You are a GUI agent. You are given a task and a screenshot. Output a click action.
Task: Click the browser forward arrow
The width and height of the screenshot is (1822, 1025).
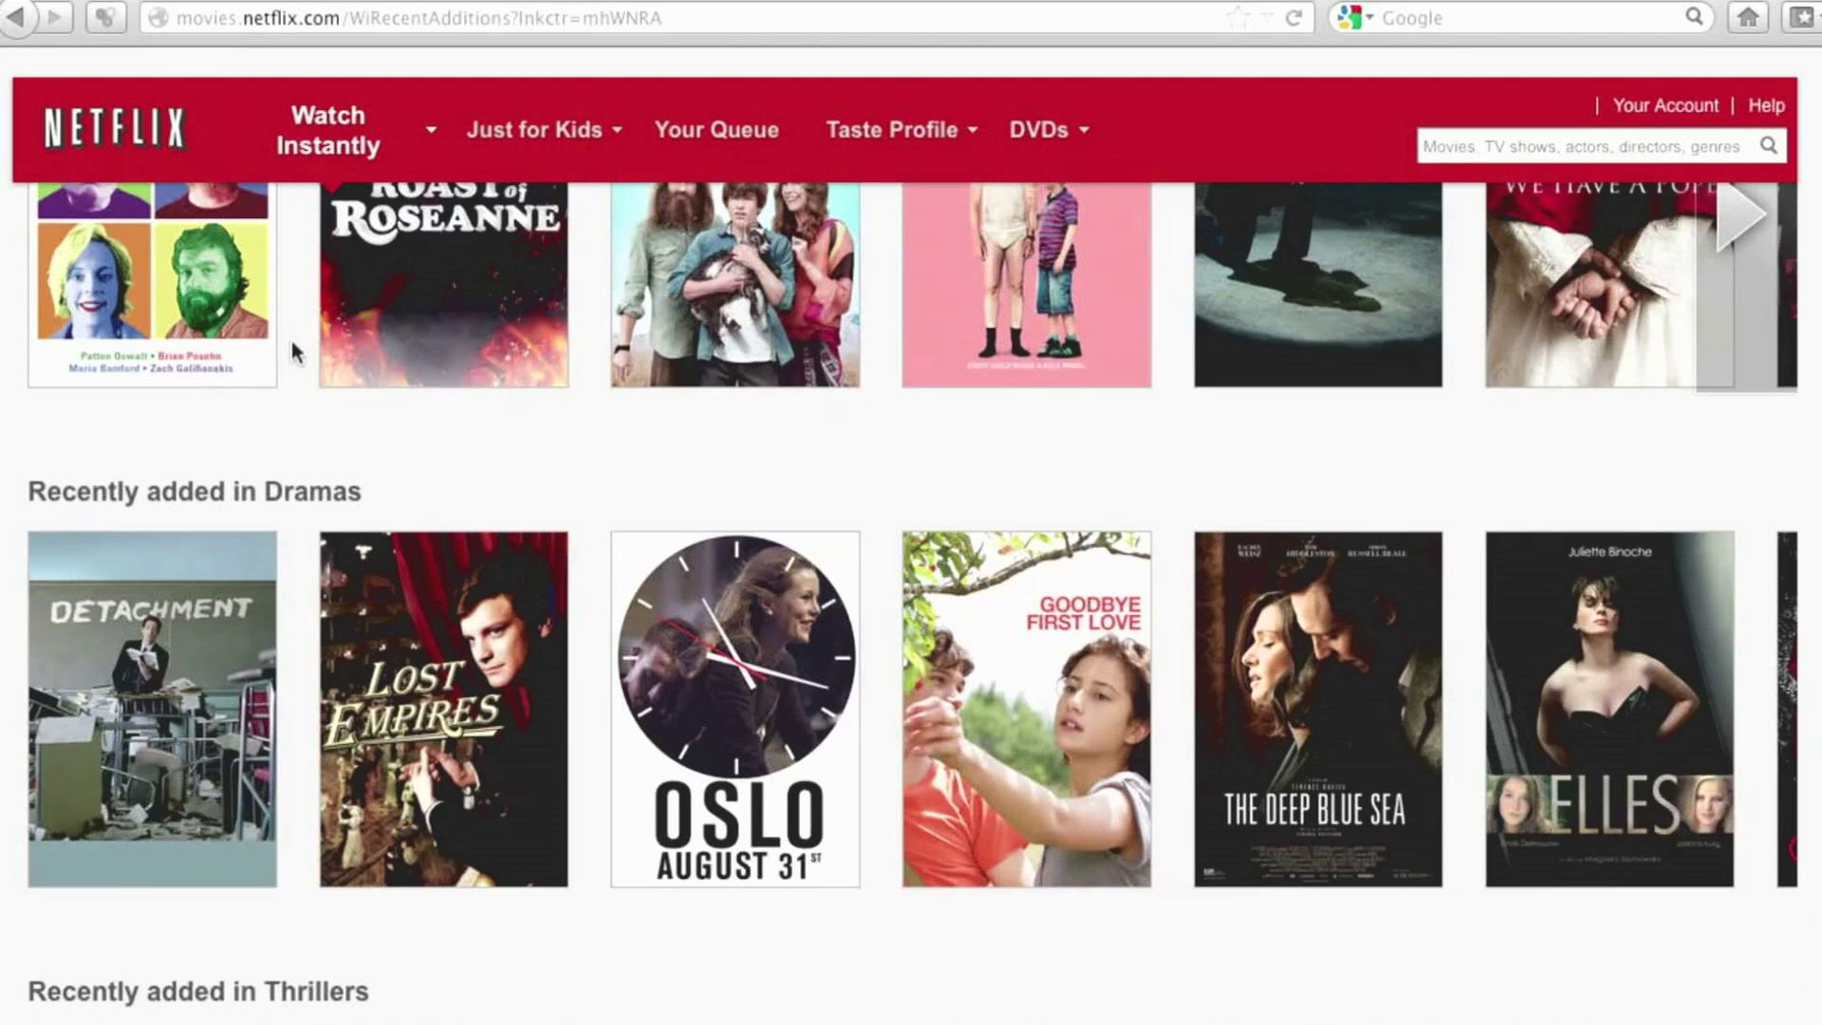click(x=55, y=17)
